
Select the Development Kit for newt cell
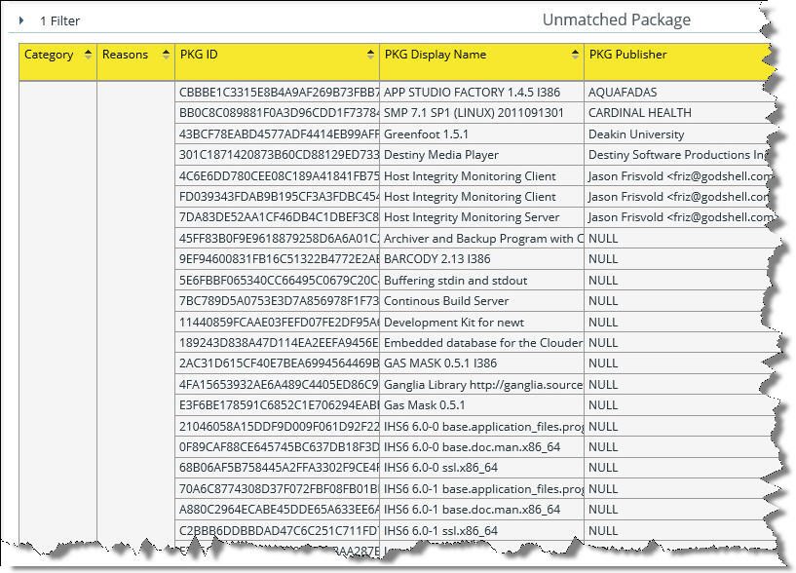click(x=481, y=322)
